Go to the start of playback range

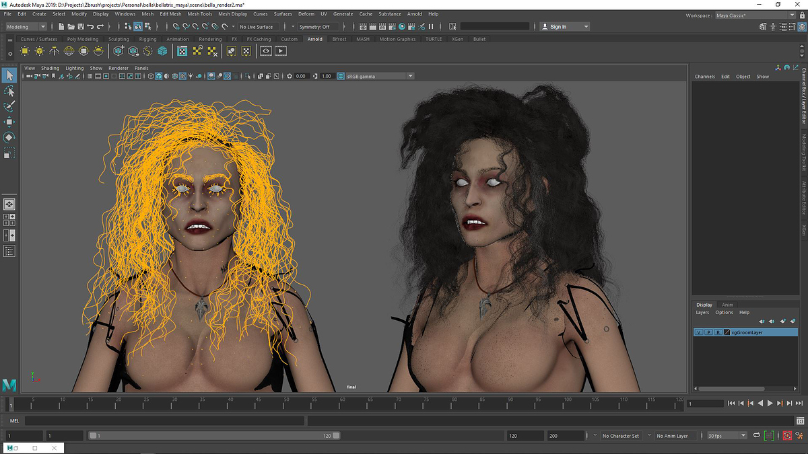tap(732, 403)
